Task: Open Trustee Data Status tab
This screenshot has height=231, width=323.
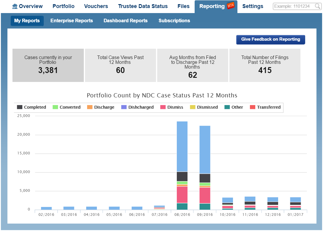Action: (x=143, y=6)
